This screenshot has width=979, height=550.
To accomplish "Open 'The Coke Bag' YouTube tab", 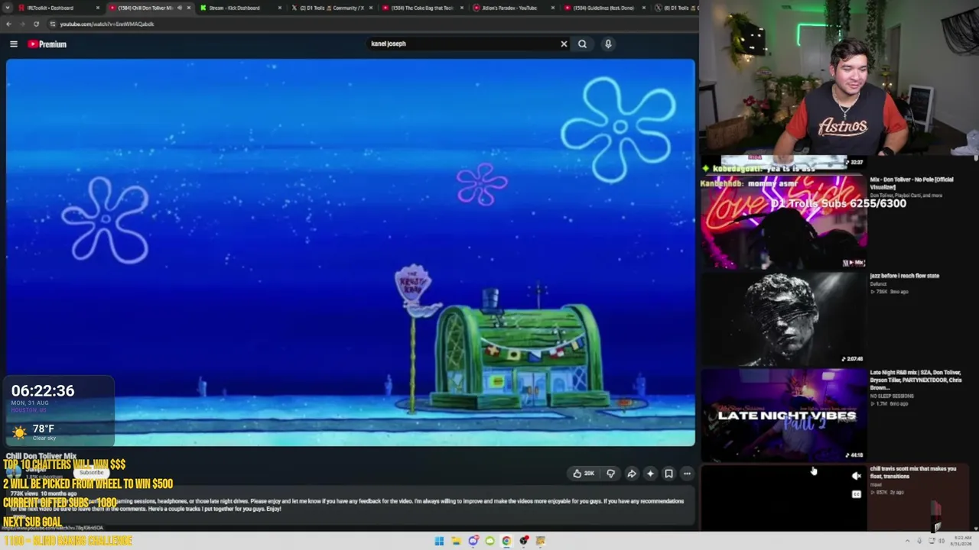I will coord(422,8).
